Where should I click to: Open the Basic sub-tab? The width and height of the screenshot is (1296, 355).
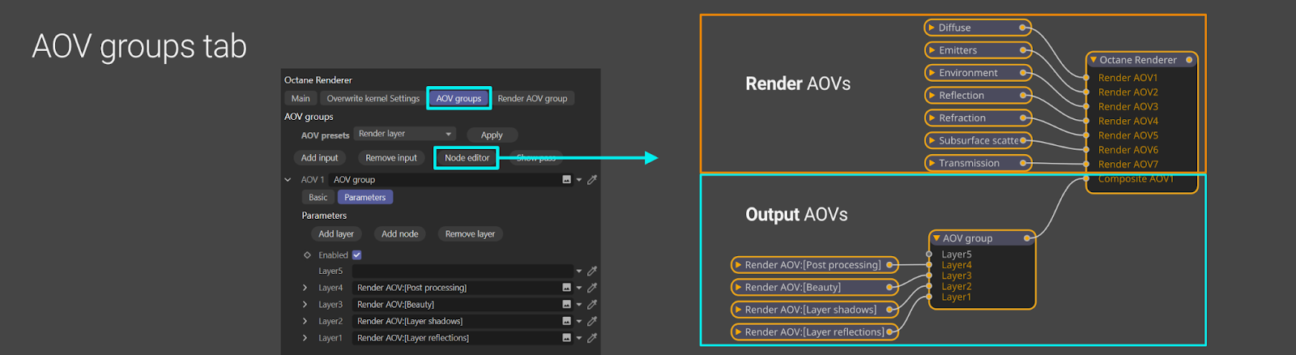(318, 197)
